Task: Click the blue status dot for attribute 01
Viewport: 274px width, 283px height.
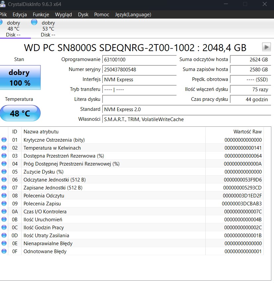Action: coord(4,140)
